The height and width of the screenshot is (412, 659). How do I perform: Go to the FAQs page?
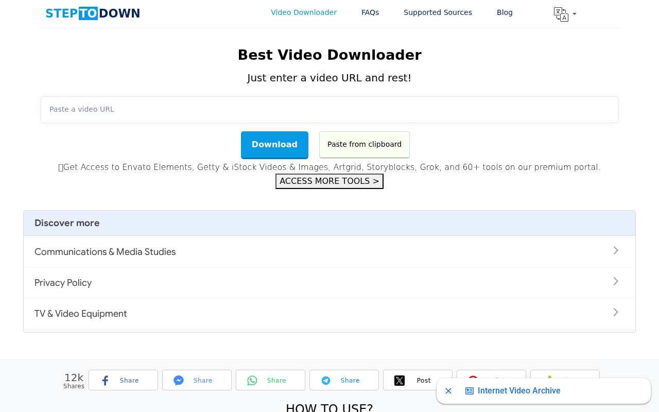[x=370, y=12]
